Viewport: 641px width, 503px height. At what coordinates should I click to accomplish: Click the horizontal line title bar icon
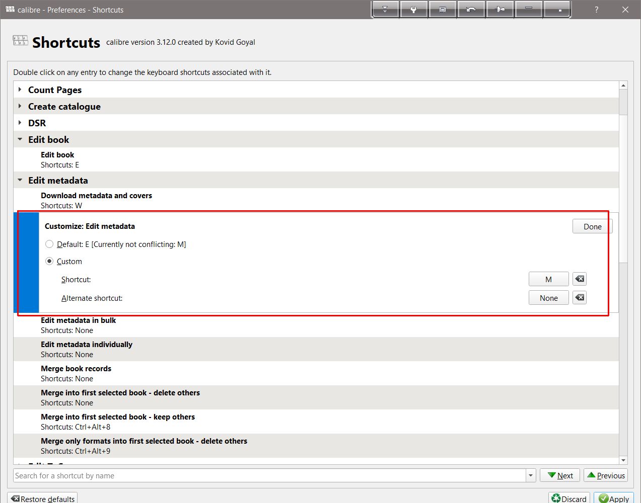(x=529, y=10)
